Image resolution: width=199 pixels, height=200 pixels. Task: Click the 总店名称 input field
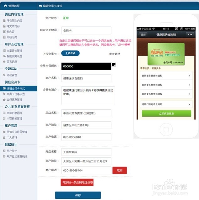tap(86, 113)
